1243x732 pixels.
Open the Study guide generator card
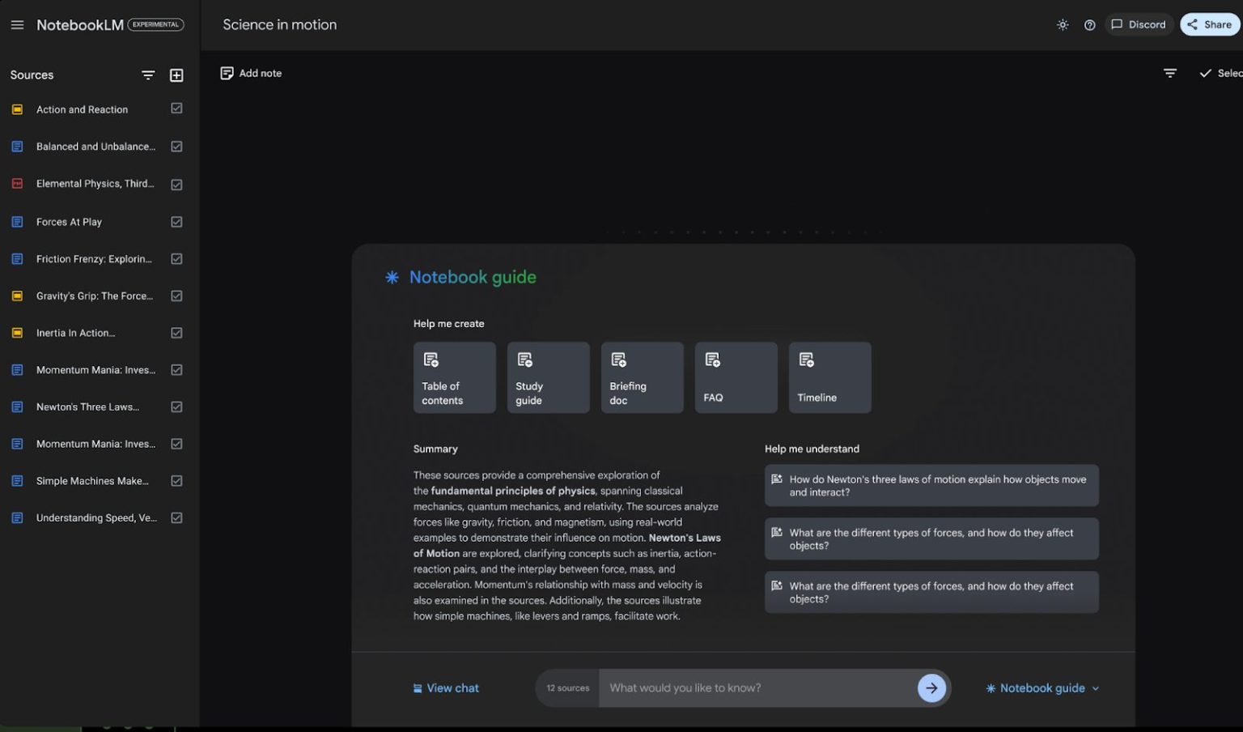548,377
